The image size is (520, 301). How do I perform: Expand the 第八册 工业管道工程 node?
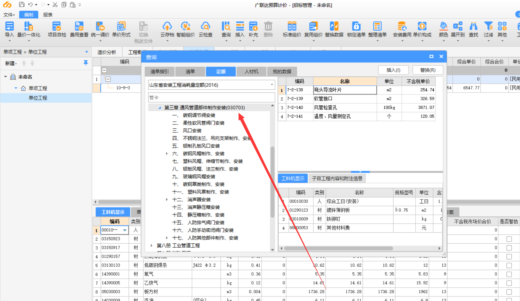click(x=152, y=246)
